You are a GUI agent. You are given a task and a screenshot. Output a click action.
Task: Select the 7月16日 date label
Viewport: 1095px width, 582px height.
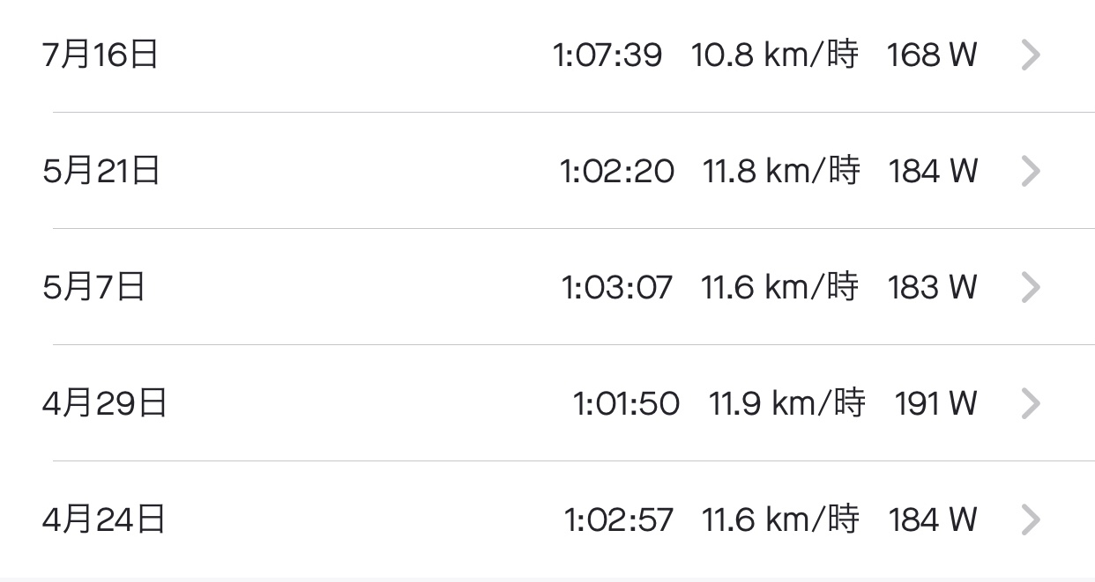click(x=101, y=55)
